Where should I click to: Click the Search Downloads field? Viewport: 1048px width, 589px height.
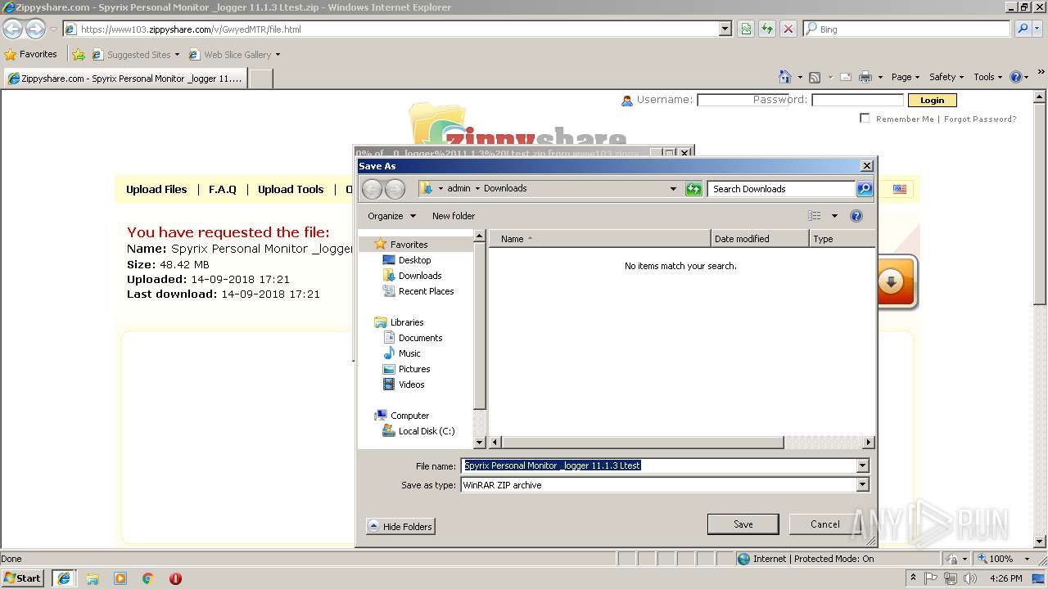coord(781,189)
